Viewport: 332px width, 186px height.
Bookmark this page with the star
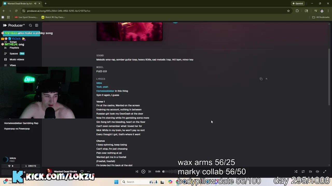pos(288,11)
